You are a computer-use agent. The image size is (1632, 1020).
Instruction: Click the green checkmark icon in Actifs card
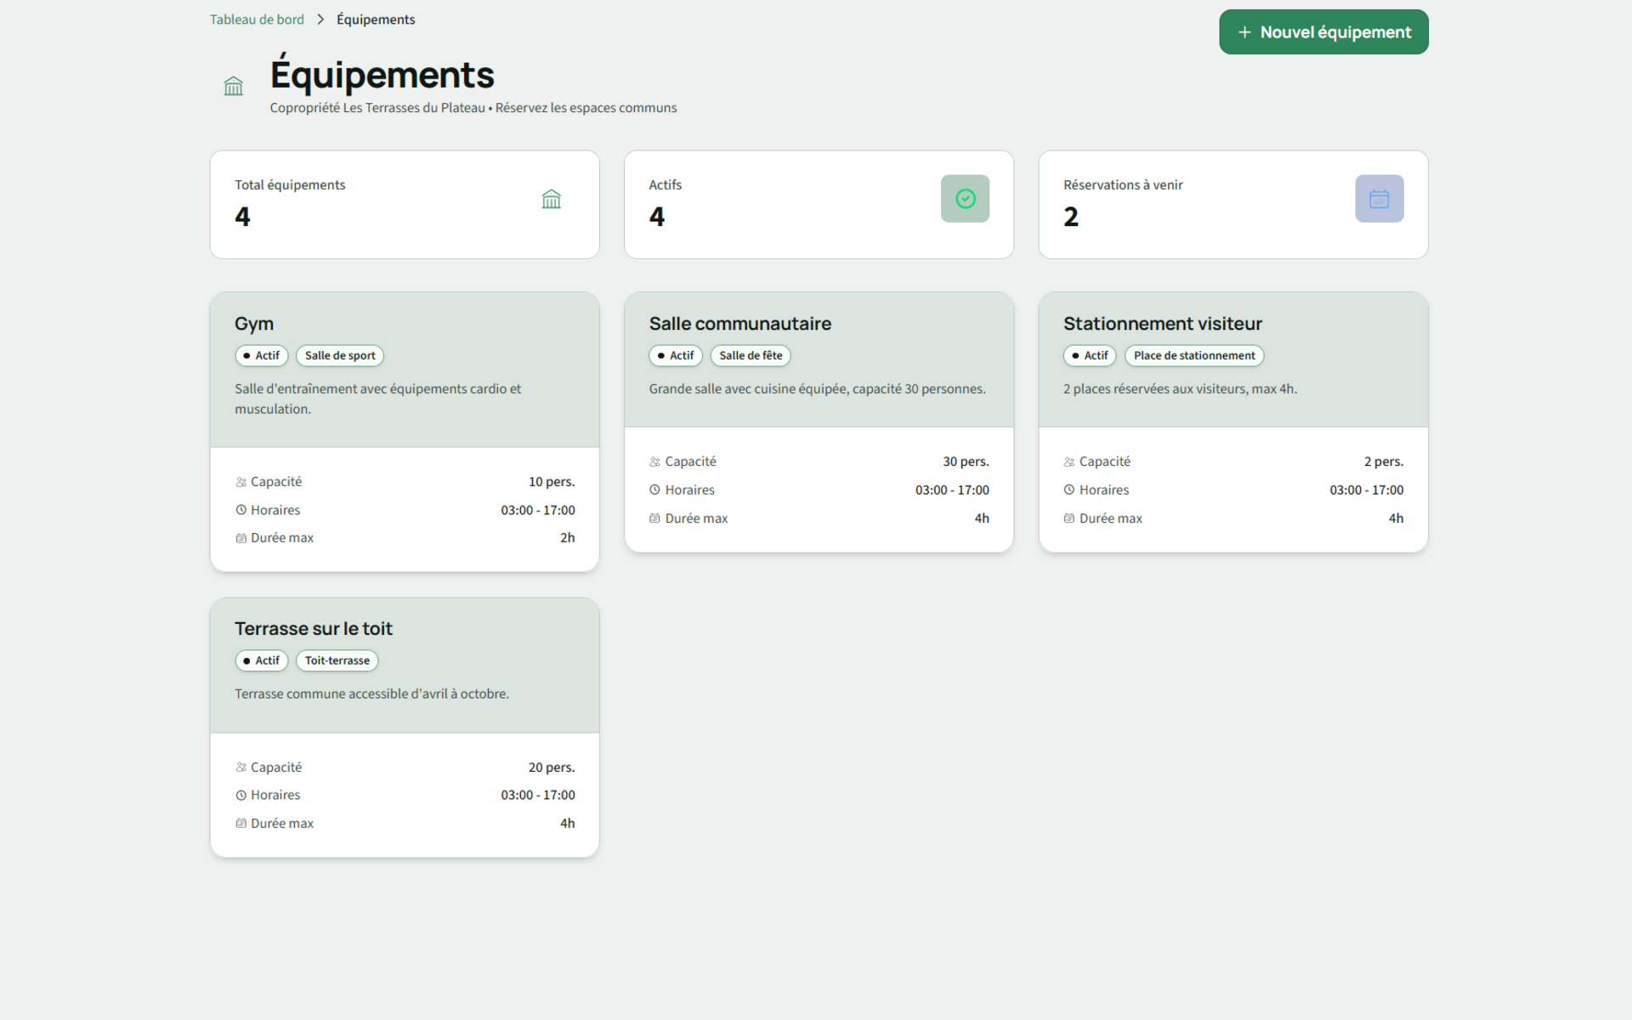(x=965, y=199)
